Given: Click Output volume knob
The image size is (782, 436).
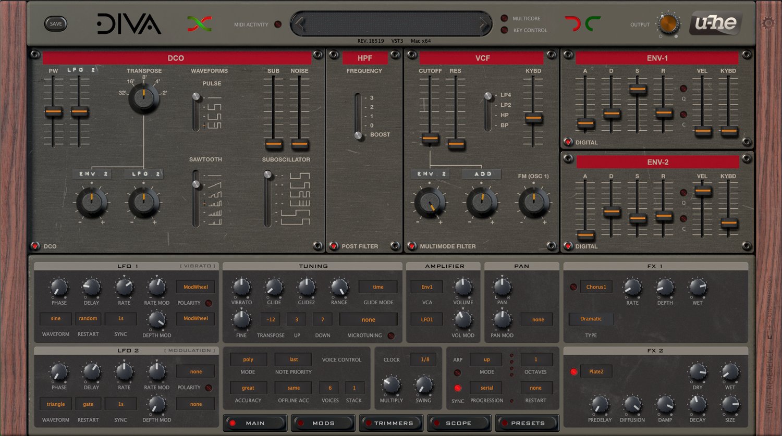Looking at the screenshot, I should tap(668, 24).
